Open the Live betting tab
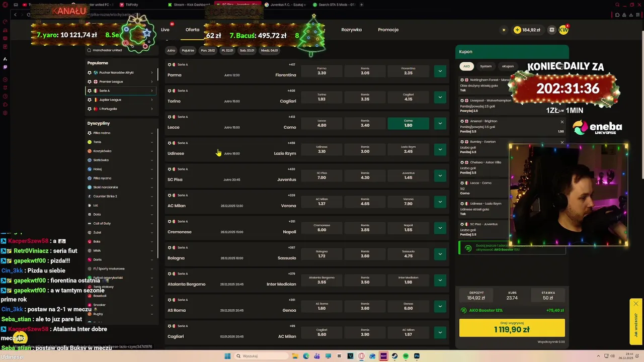 tap(165, 30)
